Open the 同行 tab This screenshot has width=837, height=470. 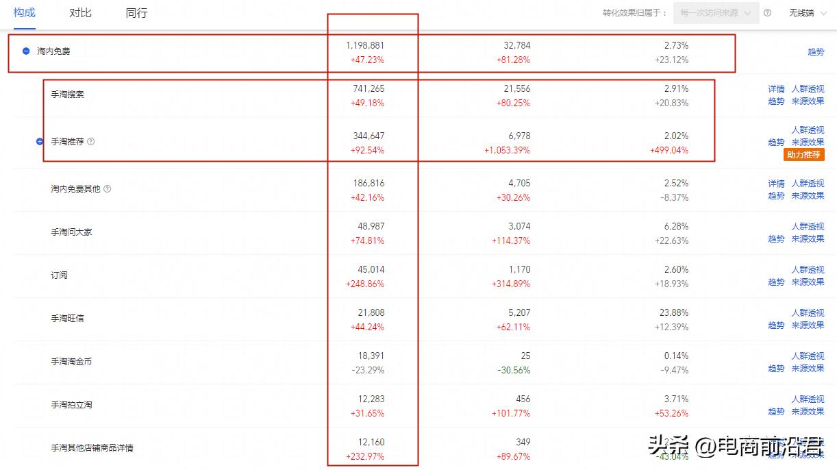pos(136,13)
